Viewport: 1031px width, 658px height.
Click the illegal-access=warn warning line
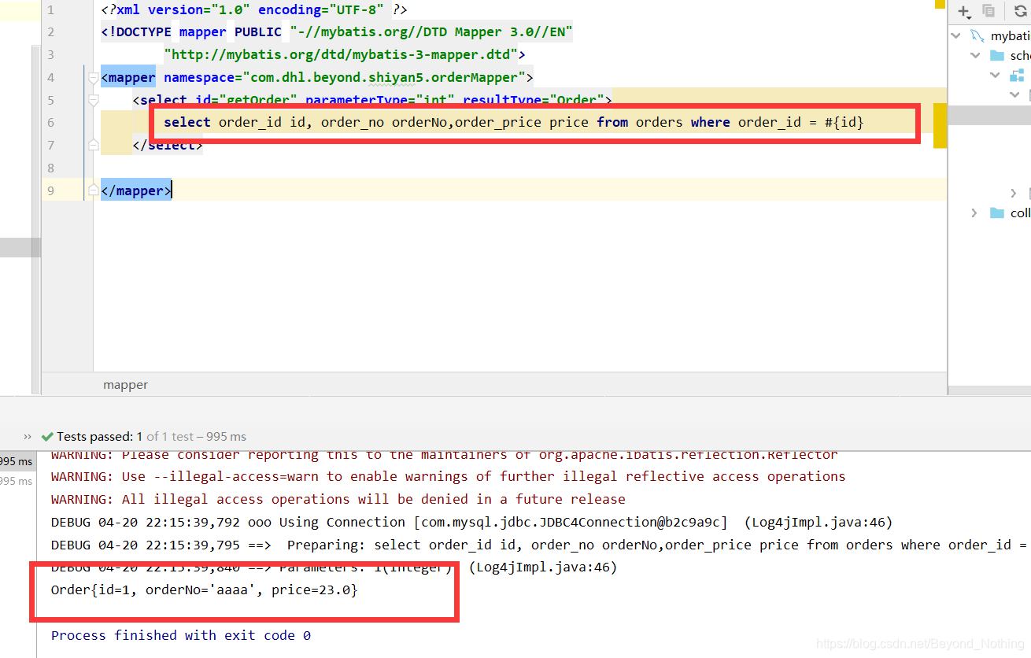click(449, 476)
